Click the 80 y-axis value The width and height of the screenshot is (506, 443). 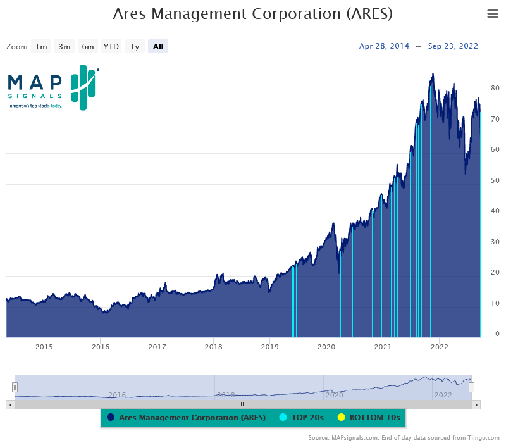coord(495,88)
